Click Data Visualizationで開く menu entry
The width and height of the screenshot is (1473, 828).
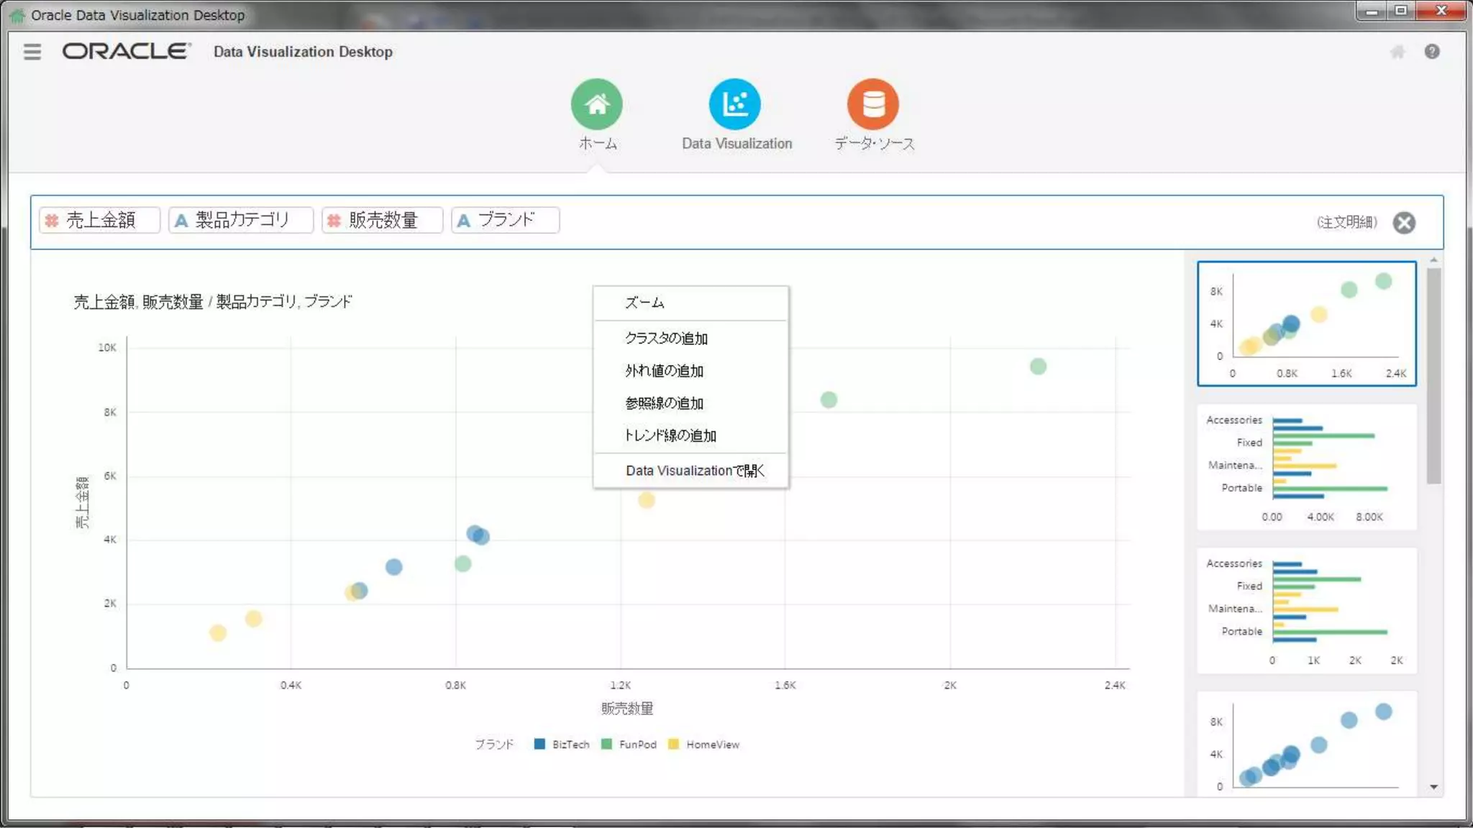click(x=694, y=471)
